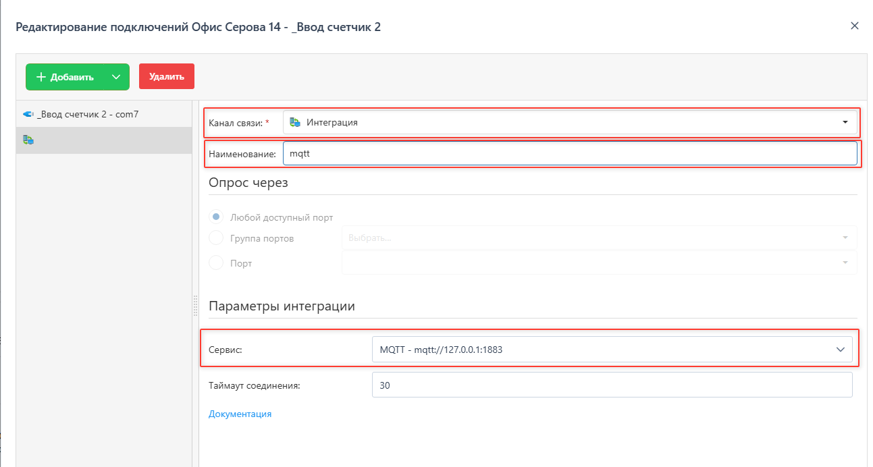Click the vertical panel splitter grip
Image resolution: width=873 pixels, height=467 pixels.
(196, 306)
